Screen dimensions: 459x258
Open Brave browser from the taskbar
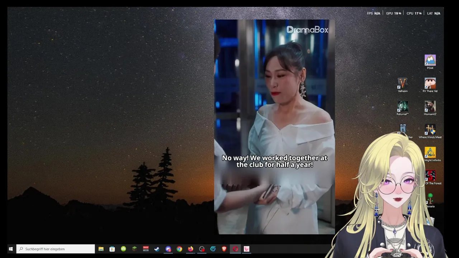(x=224, y=249)
